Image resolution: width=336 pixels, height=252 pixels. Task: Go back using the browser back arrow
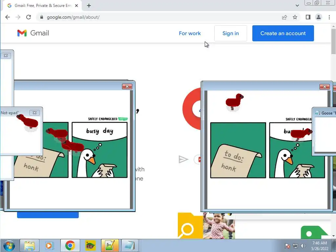click(8, 17)
